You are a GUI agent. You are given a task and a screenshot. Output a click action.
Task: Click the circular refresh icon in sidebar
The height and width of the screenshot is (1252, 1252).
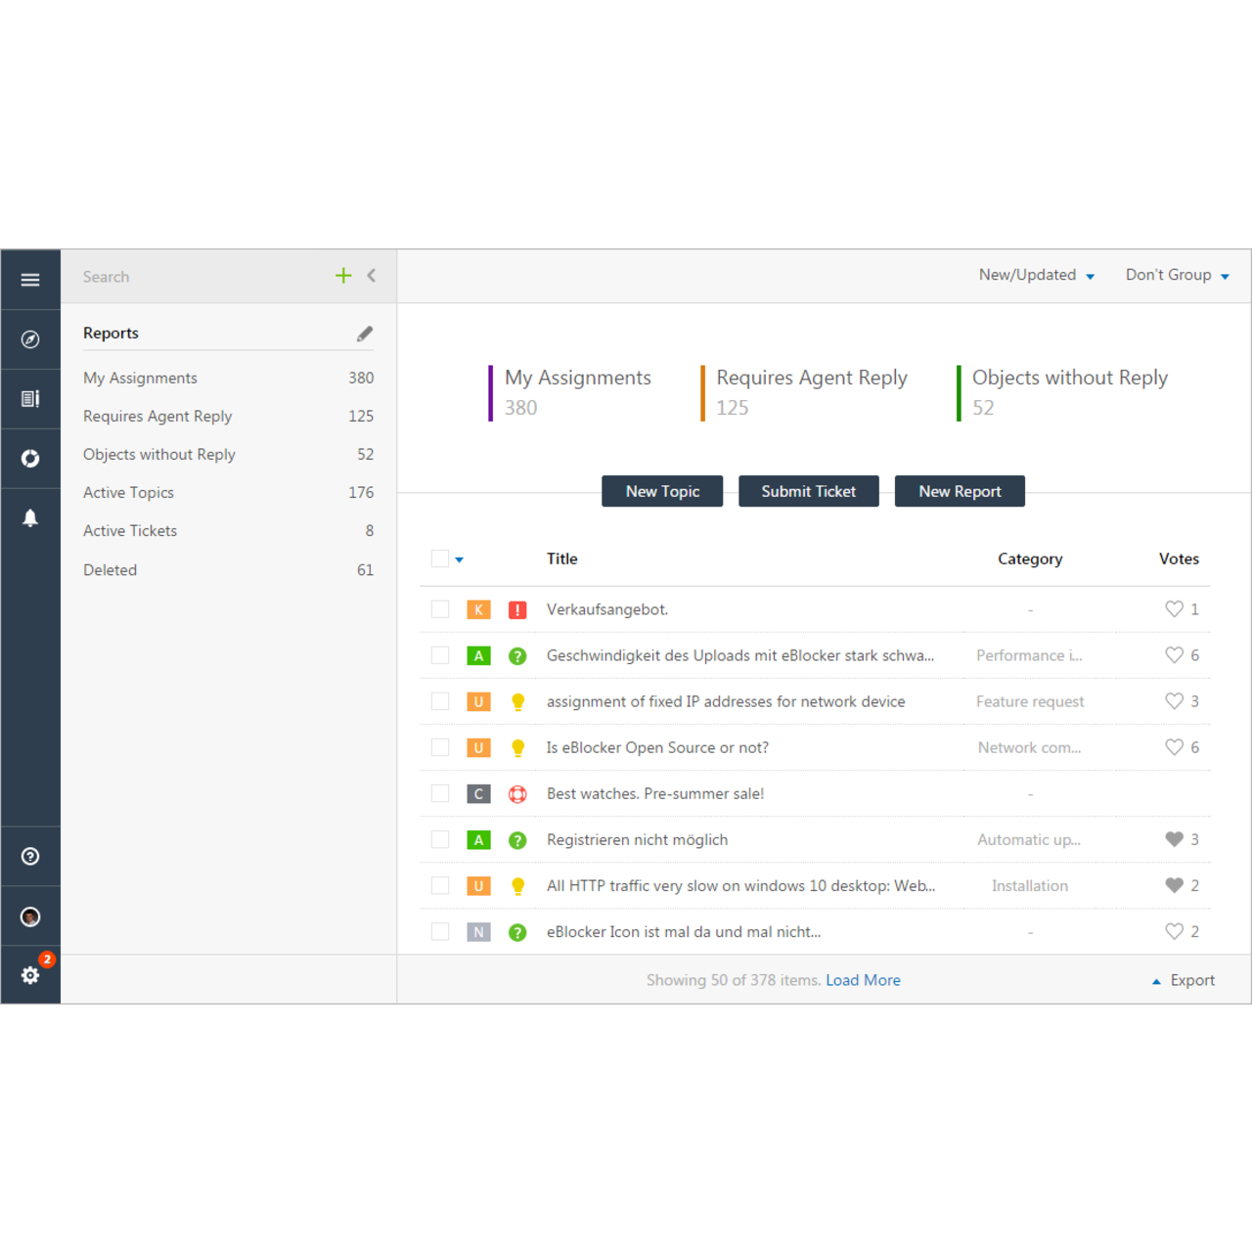coord(30,458)
